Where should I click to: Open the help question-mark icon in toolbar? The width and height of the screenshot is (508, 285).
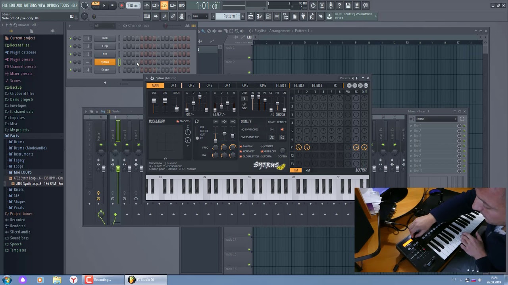(339, 6)
